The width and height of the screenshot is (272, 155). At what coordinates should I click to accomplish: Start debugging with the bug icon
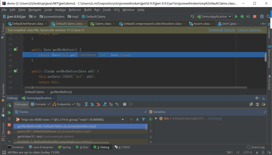coord(242,17)
